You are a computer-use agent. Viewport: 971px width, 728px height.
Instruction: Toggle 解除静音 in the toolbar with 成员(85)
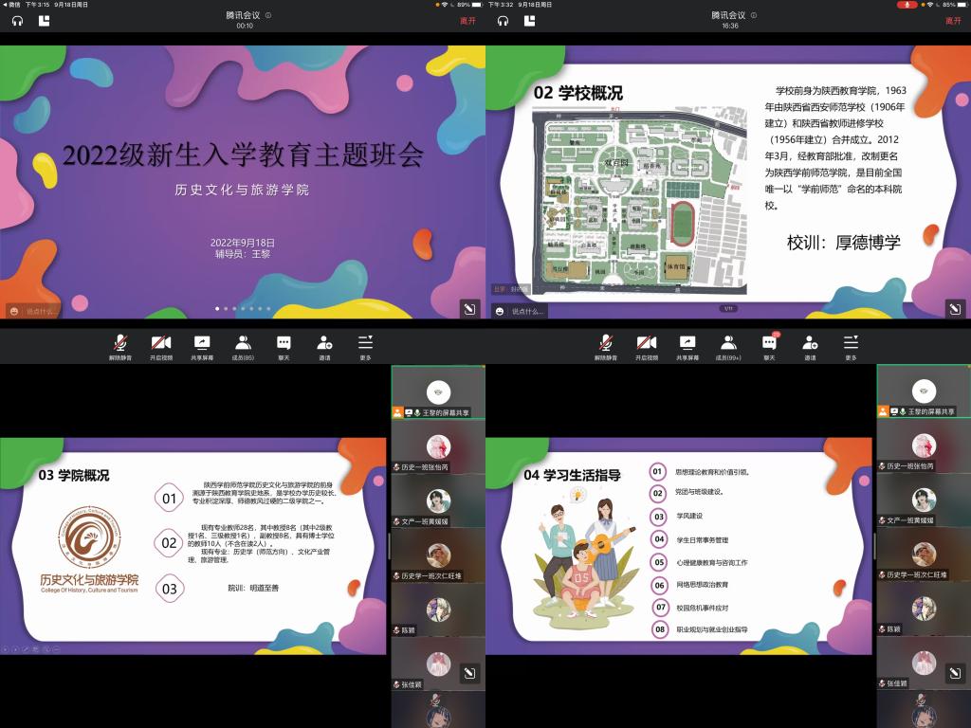click(x=120, y=346)
